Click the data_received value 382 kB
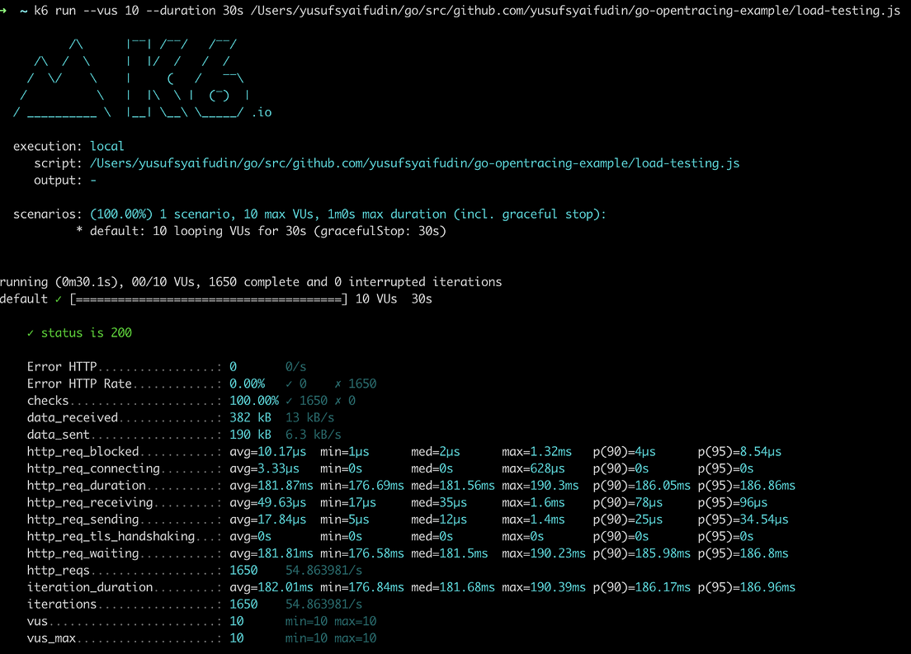This screenshot has height=654, width=911. click(x=243, y=417)
